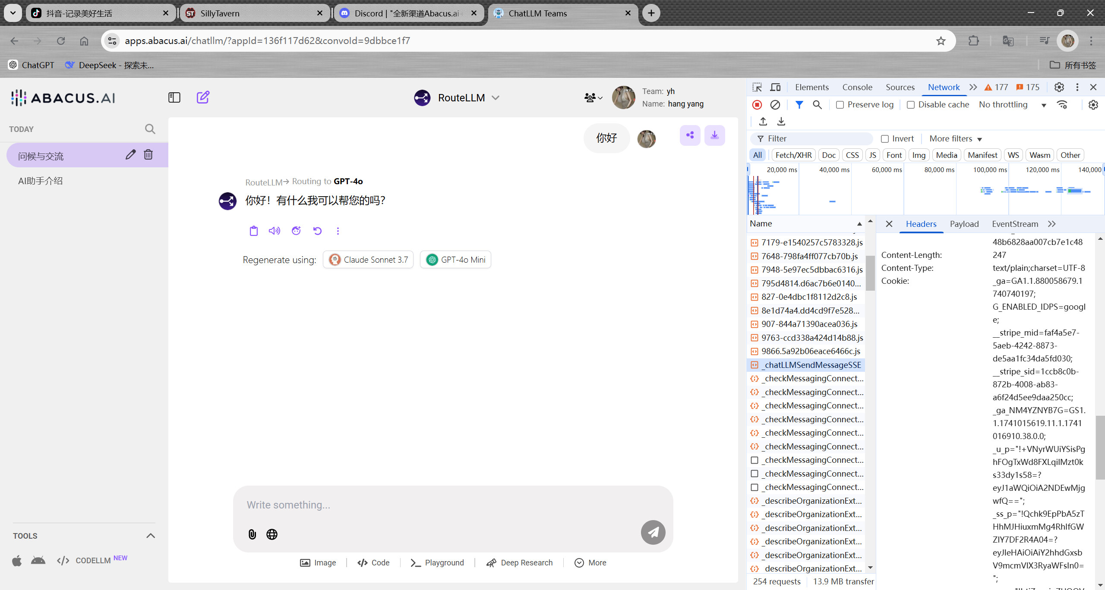1105x590 pixels.
Task: Tick the Invert filter checkbox
Action: click(885, 139)
